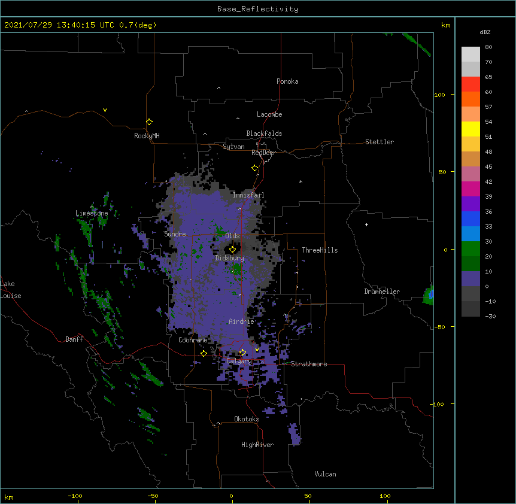Click the HighRiver label
This screenshot has width=516, height=504.
257,445
